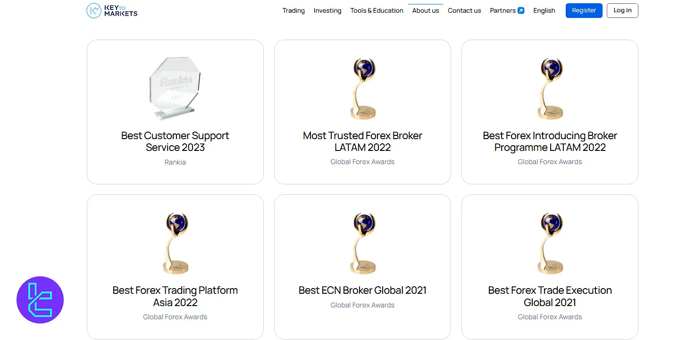Click the Best ECN Broker Global 2021 title

(363, 290)
